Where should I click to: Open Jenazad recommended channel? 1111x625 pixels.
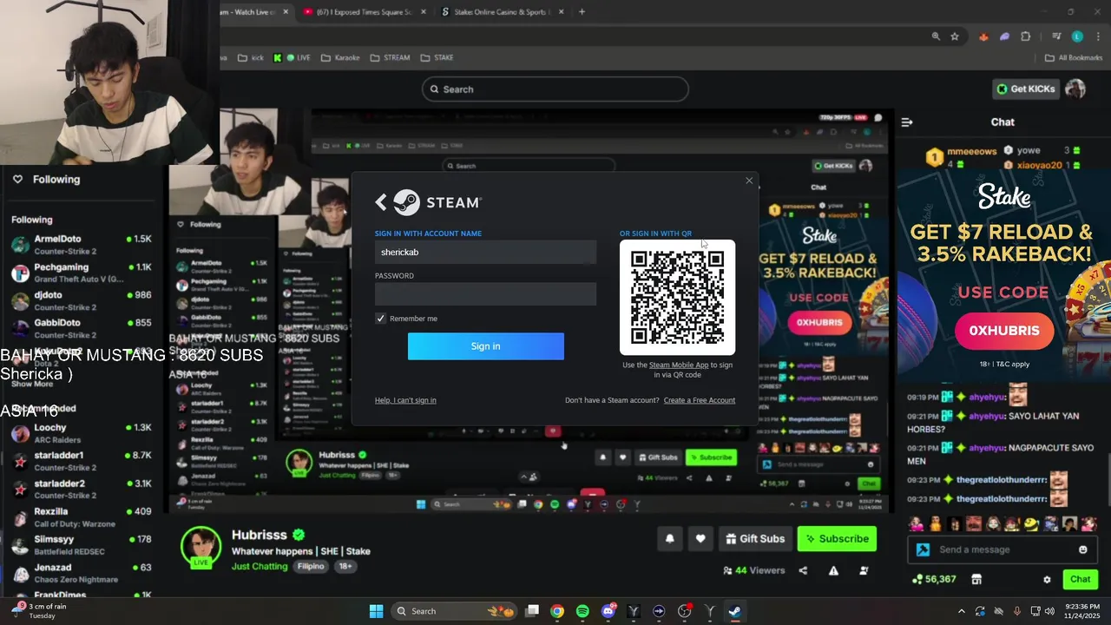pos(82,572)
